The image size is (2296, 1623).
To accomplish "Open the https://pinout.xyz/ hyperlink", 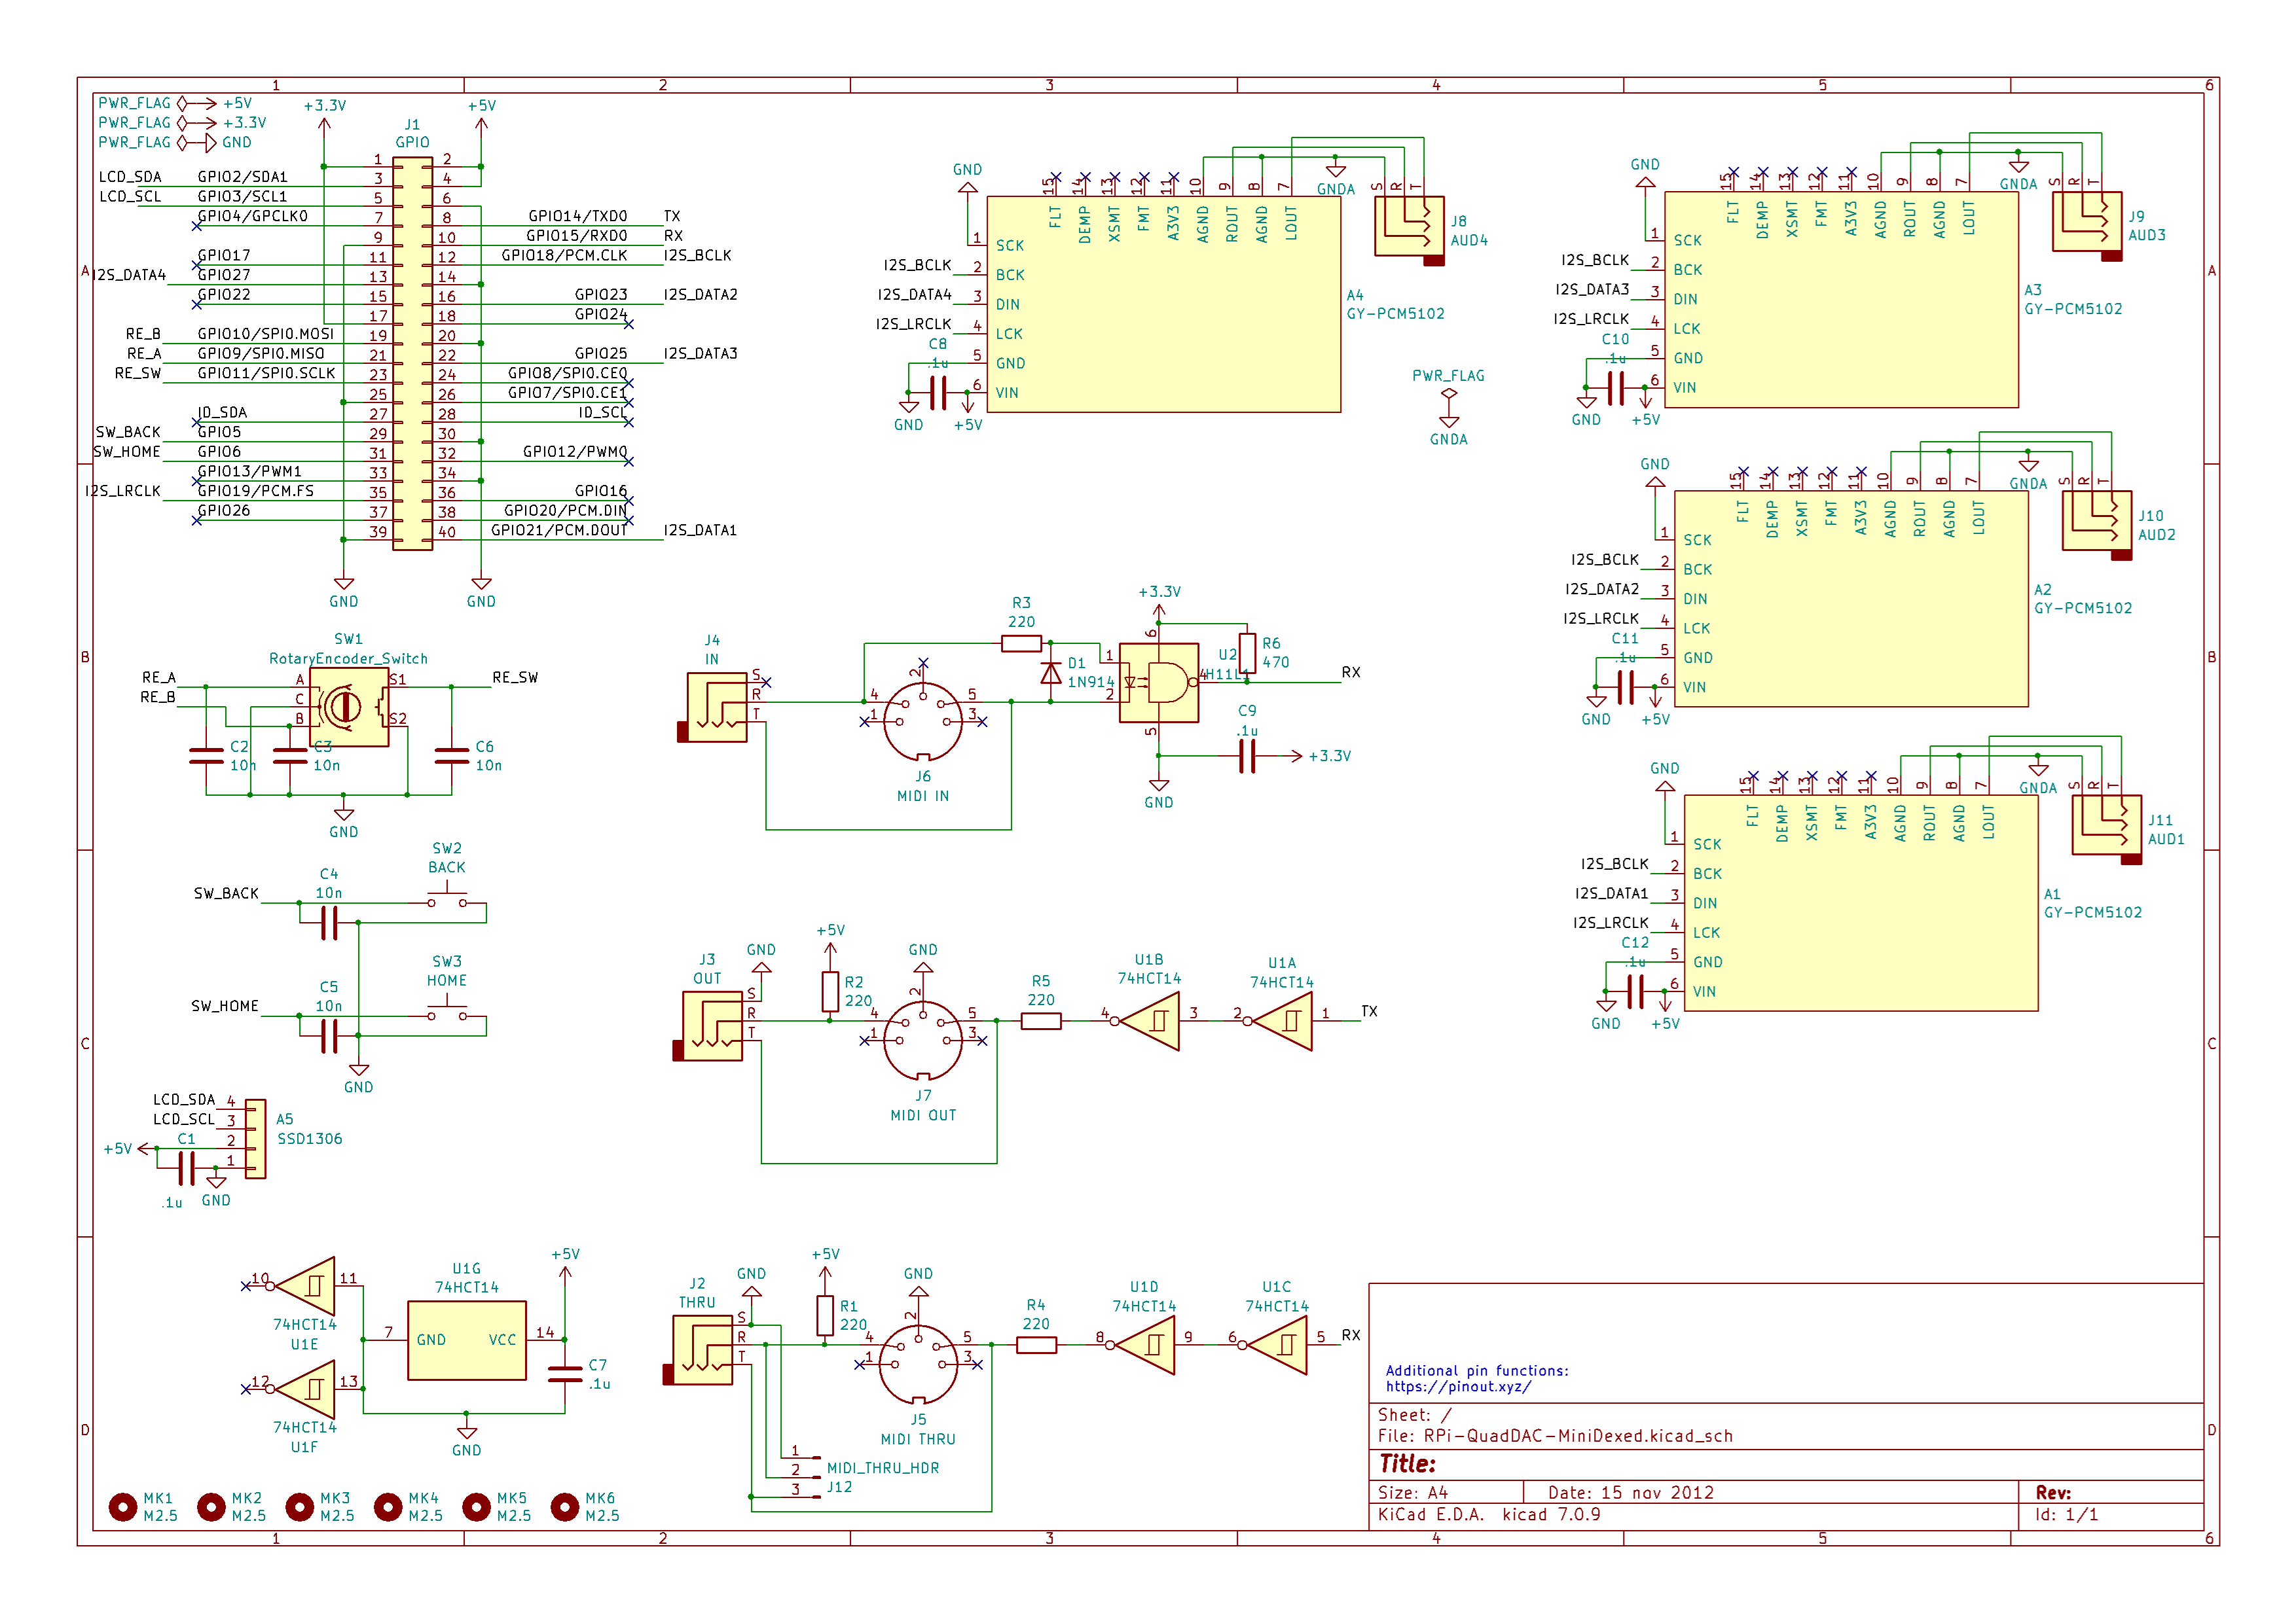I will pyautogui.click(x=1457, y=1387).
